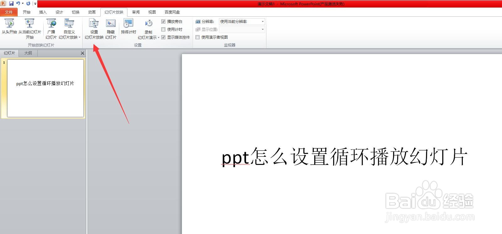Enable Use Presenter View (使用演示者视图)
Viewport: 502px width, 234px height.
point(198,37)
